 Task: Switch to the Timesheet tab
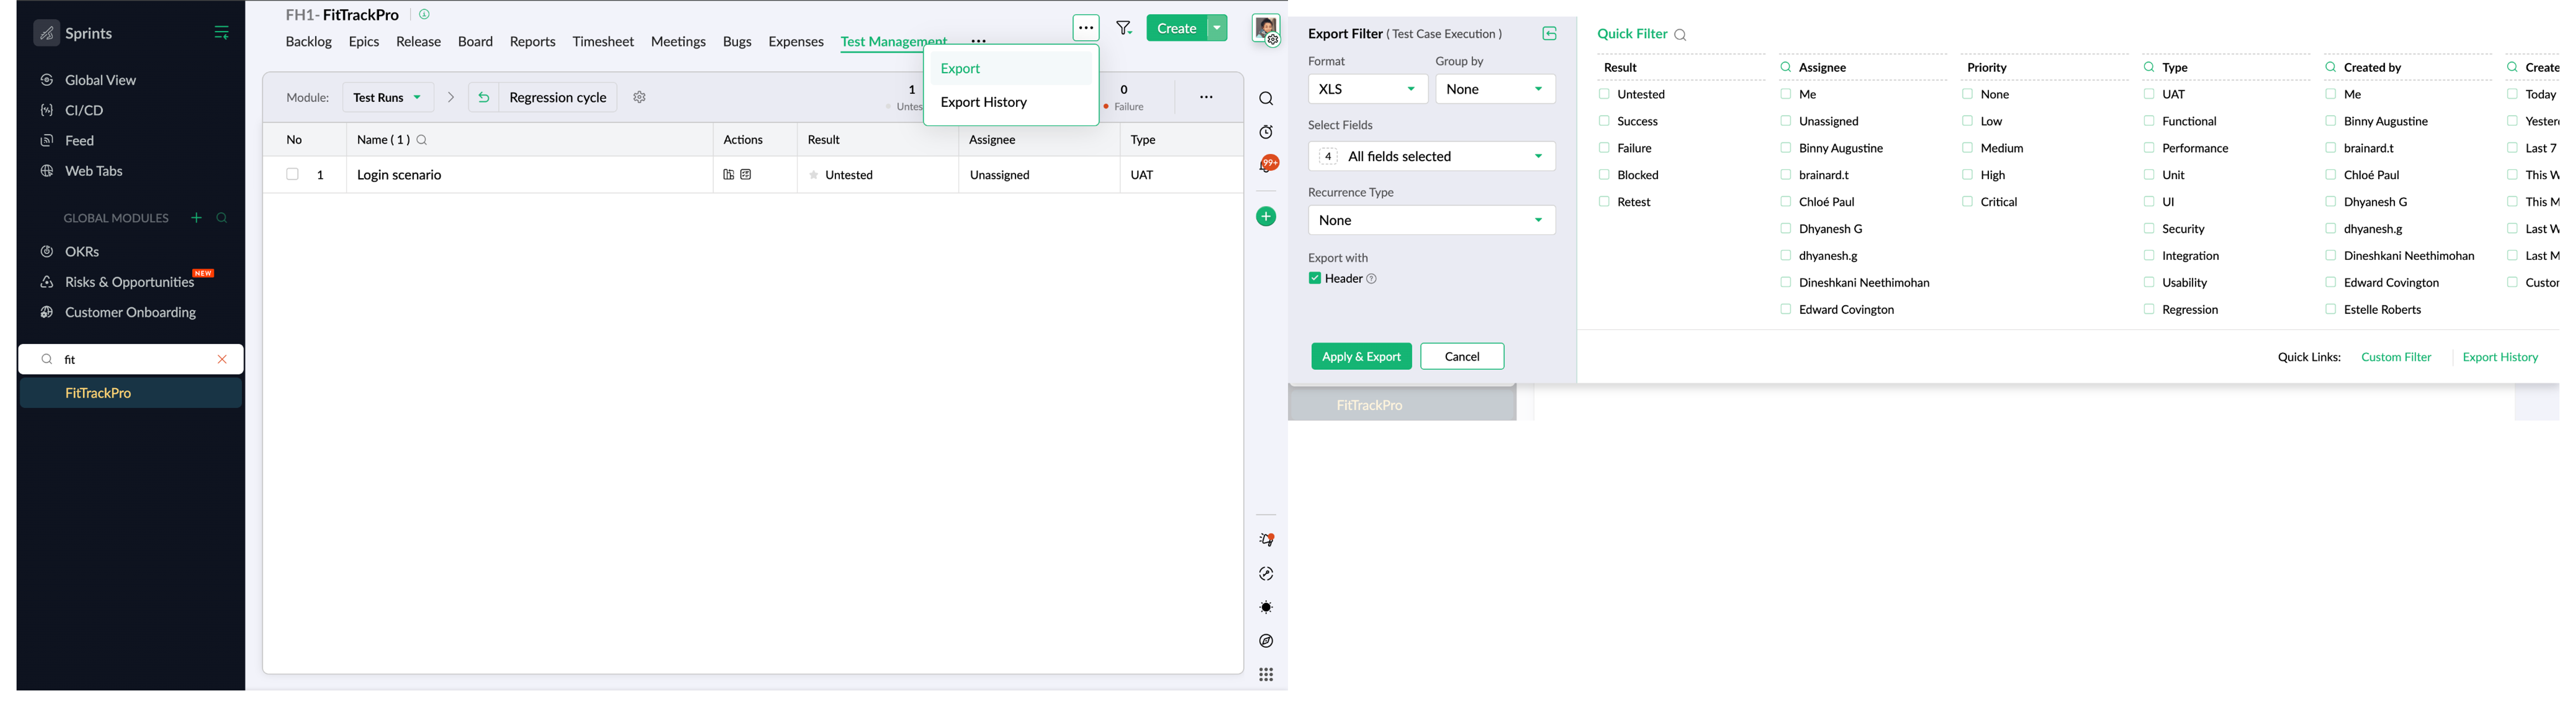pyautogui.click(x=603, y=42)
